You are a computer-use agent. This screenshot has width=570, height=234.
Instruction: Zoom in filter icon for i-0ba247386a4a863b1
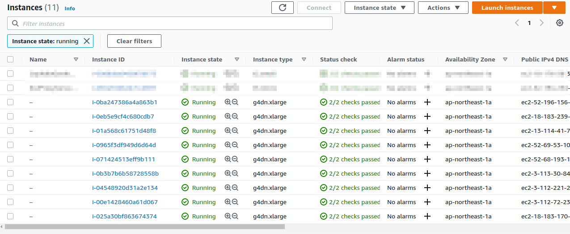pyautogui.click(x=228, y=102)
